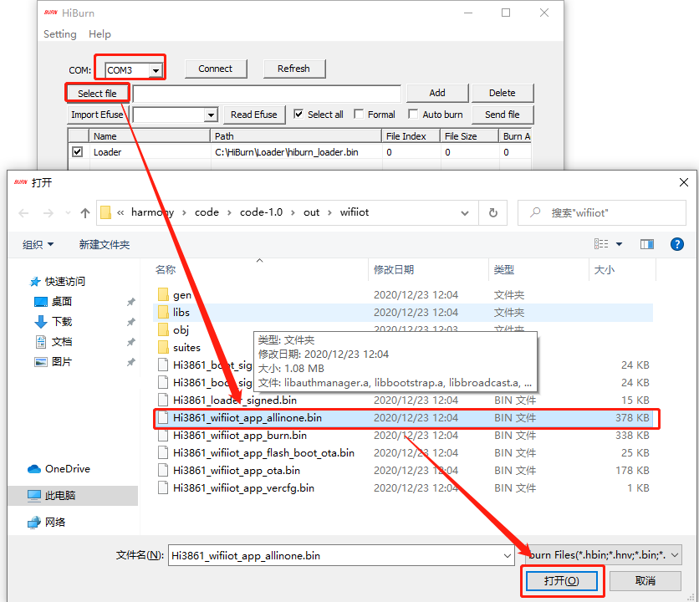Click the refresh icon in address bar
This screenshot has height=602, width=699.
pos(493,212)
